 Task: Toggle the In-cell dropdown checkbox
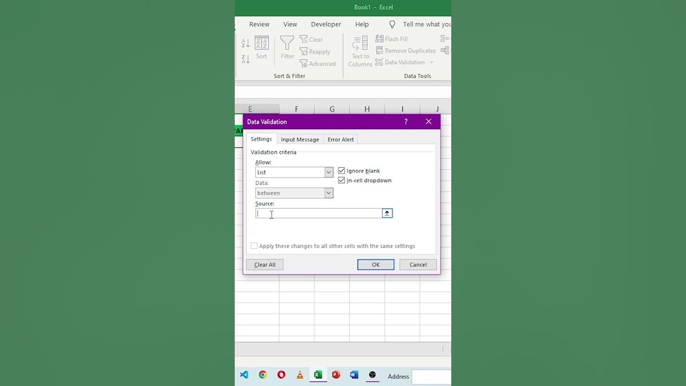pyautogui.click(x=341, y=181)
